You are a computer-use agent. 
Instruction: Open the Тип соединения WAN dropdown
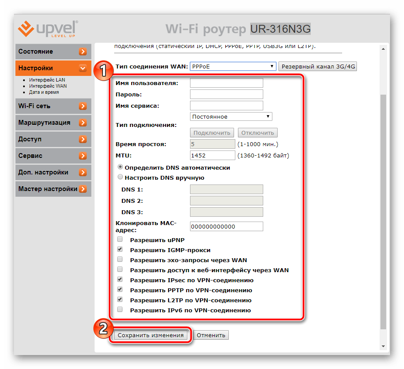pos(233,67)
